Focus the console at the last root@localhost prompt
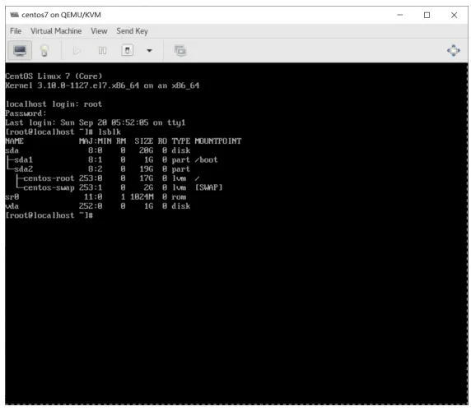The height and width of the screenshot is (411, 471). [x=49, y=215]
